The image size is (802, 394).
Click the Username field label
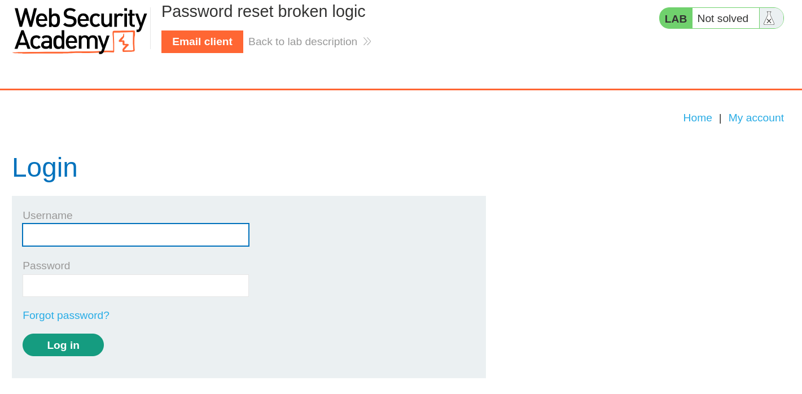[47, 215]
